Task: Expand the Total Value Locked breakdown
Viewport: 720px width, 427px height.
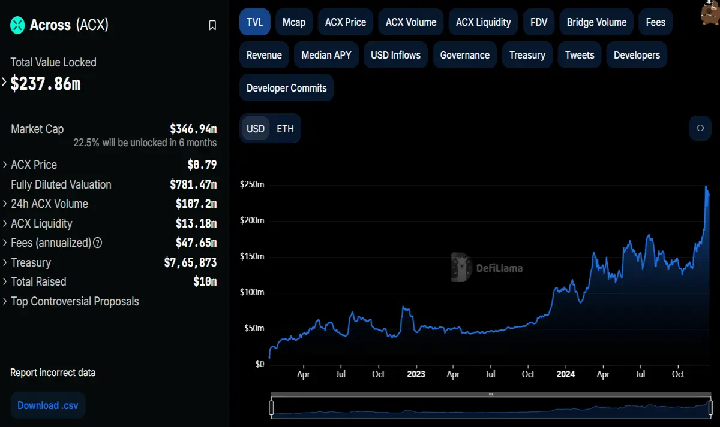Action: coord(5,83)
